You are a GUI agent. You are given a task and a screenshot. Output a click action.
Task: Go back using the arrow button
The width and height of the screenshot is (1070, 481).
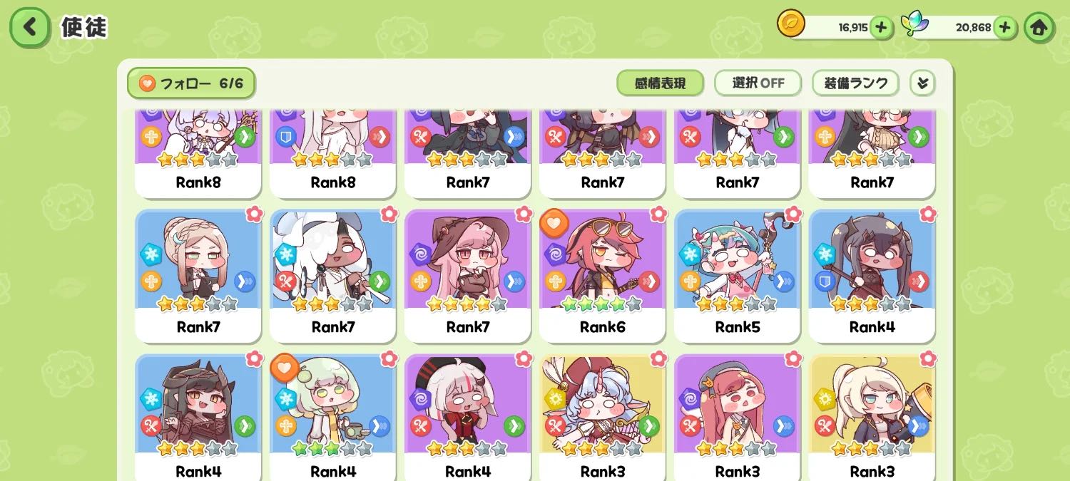(x=29, y=28)
